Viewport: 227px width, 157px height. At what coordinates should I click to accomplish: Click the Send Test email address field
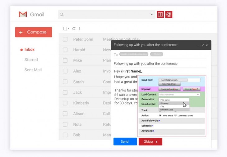click(179, 80)
